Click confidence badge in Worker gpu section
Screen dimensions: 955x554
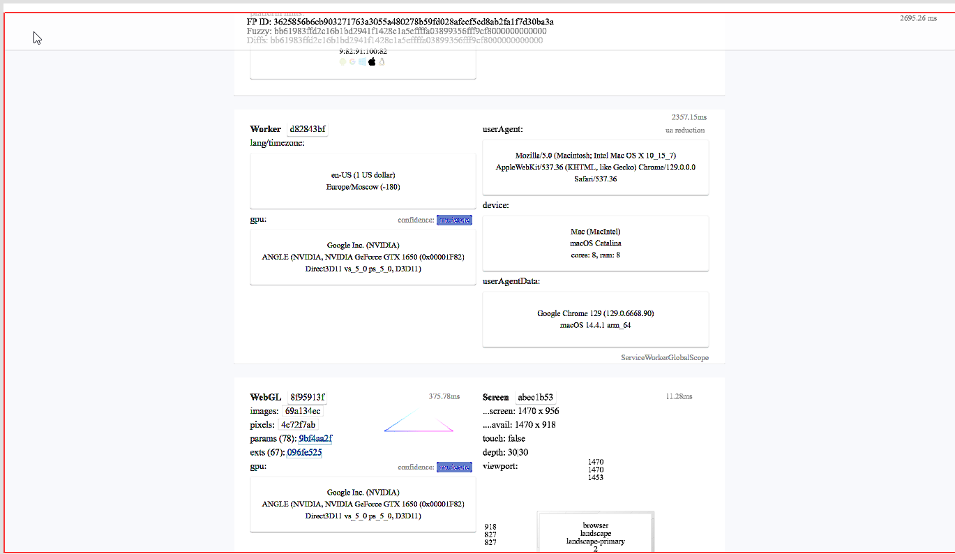click(454, 220)
